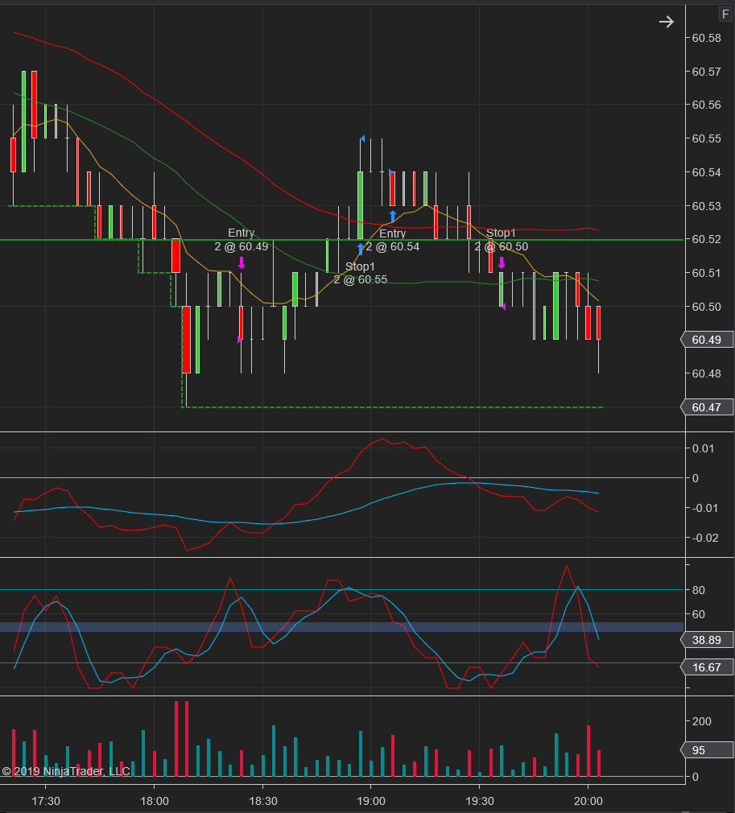Click the F button in the chart corner

725,14
